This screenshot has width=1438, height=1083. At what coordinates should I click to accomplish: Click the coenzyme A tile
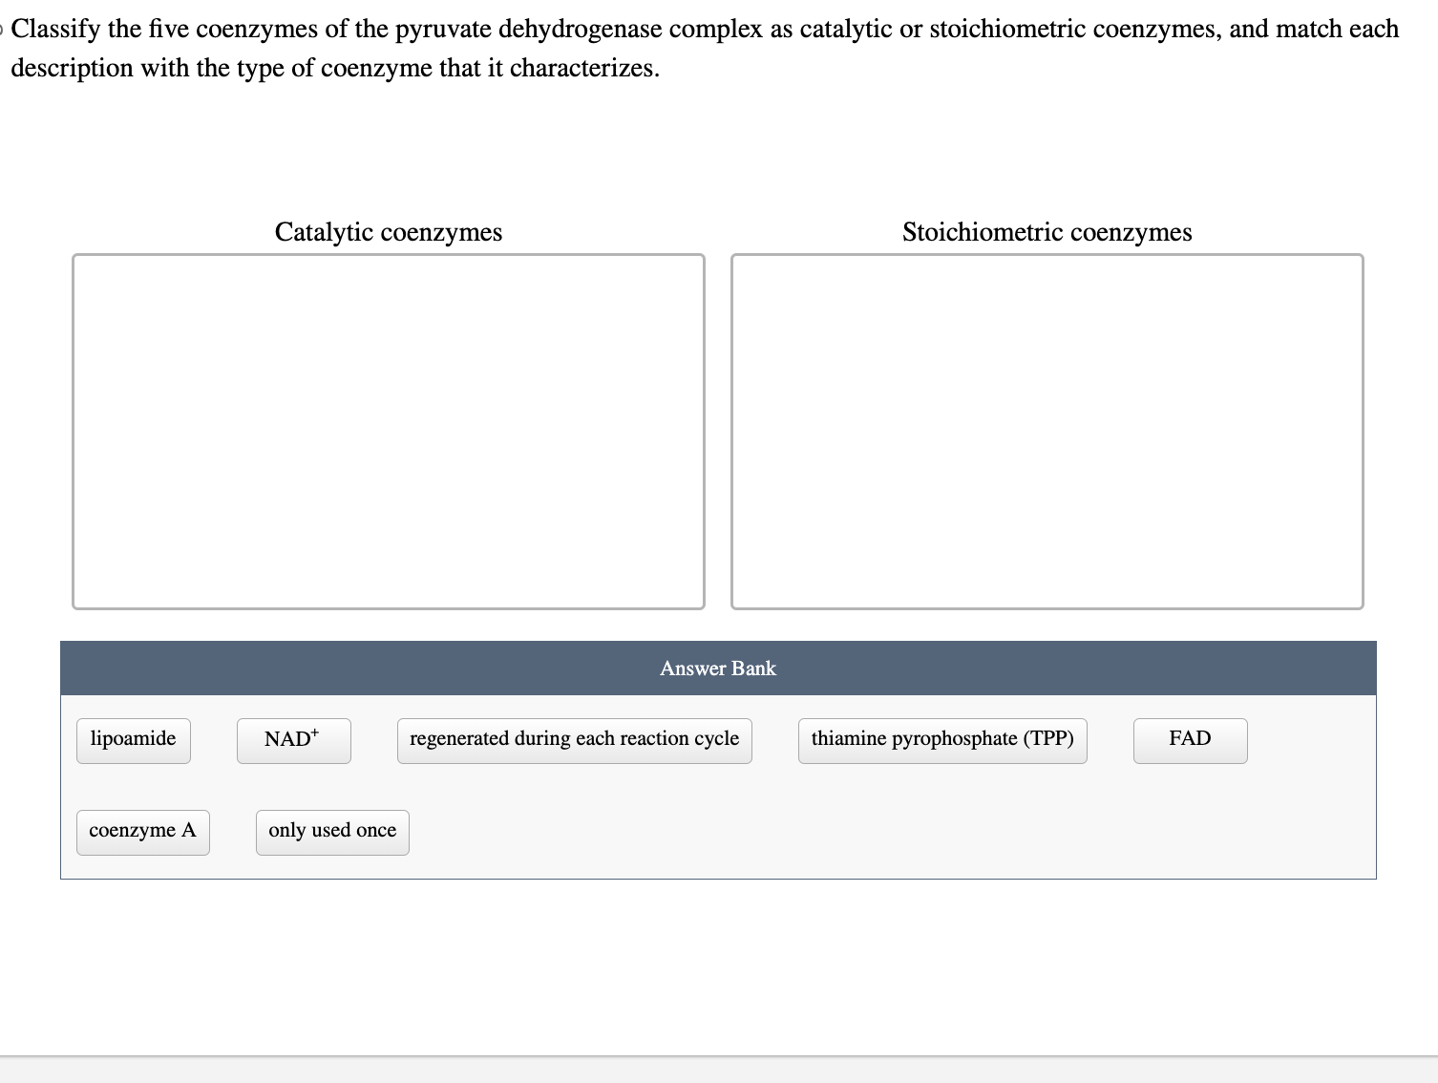pos(142,831)
